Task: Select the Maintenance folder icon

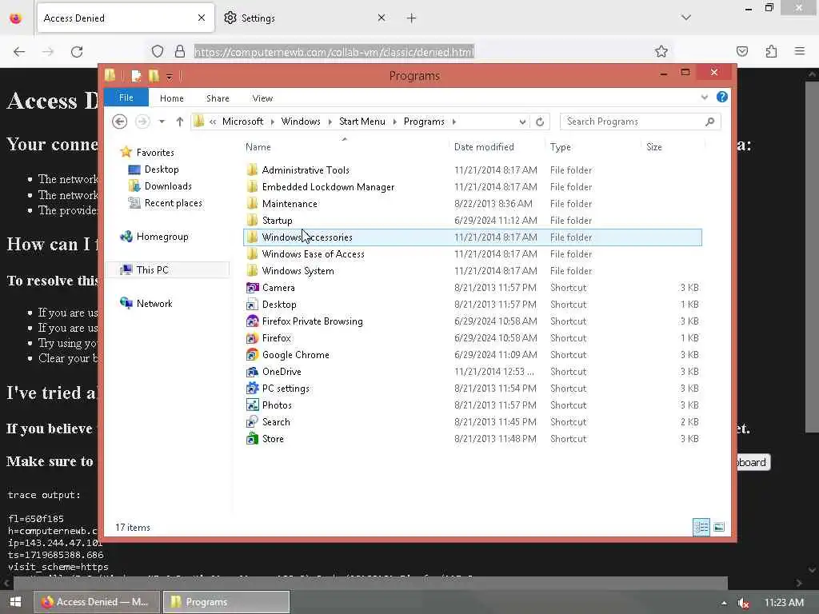Action: pos(252,204)
